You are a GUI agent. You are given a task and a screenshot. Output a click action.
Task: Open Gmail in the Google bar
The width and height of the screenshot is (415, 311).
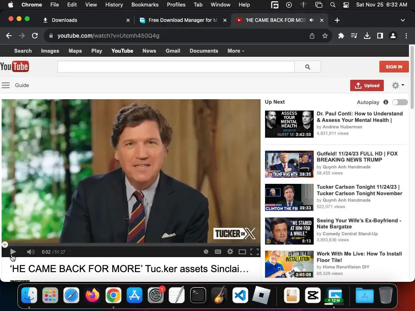click(173, 51)
